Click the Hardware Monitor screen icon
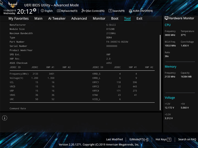Viewport: 198px width, 148px height. click(x=166, y=18)
